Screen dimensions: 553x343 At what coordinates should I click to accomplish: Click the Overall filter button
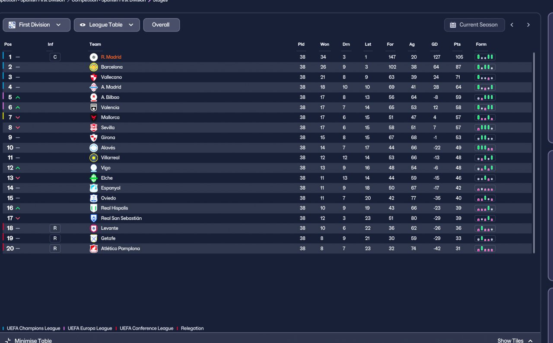(161, 25)
